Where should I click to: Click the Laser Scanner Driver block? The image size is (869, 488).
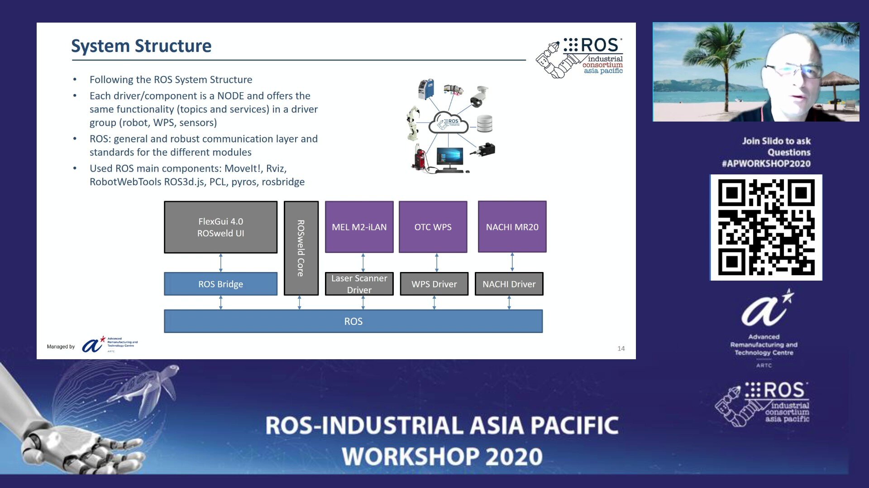pyautogui.click(x=359, y=284)
